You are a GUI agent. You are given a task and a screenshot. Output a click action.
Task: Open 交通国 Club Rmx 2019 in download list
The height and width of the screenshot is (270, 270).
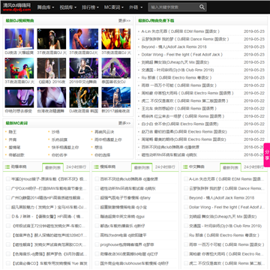pos(178,70)
